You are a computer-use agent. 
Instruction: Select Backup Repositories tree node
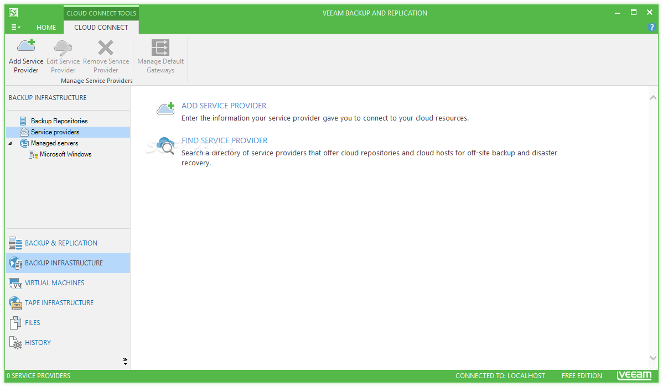(x=59, y=121)
